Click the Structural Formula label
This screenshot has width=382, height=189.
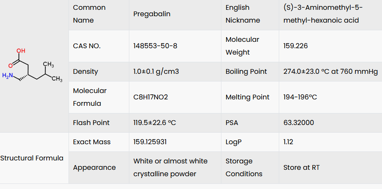tap(32, 158)
